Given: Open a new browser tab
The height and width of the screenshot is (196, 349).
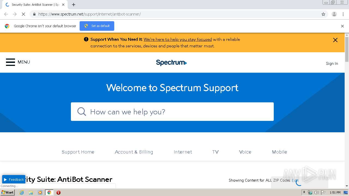Looking at the screenshot, I should [74, 5].
